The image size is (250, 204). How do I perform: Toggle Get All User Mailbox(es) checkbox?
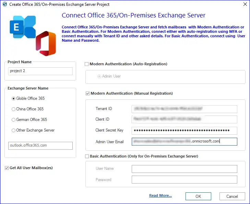(x=7, y=168)
